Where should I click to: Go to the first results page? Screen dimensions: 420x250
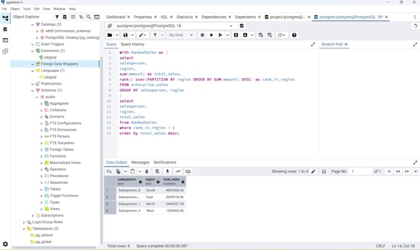click(x=389, y=171)
